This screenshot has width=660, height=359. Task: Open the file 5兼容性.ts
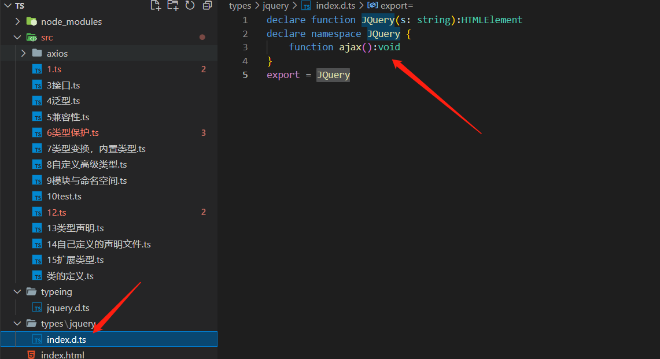pos(68,117)
